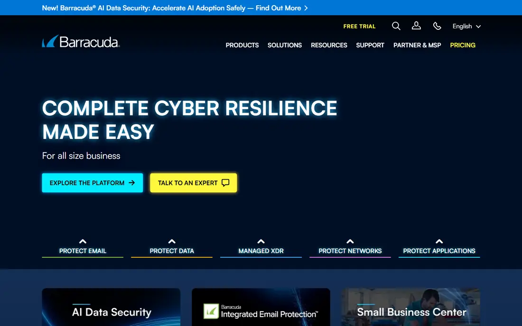The height and width of the screenshot is (326, 522).
Task: Open the Small Business Center card
Action: [410, 307]
